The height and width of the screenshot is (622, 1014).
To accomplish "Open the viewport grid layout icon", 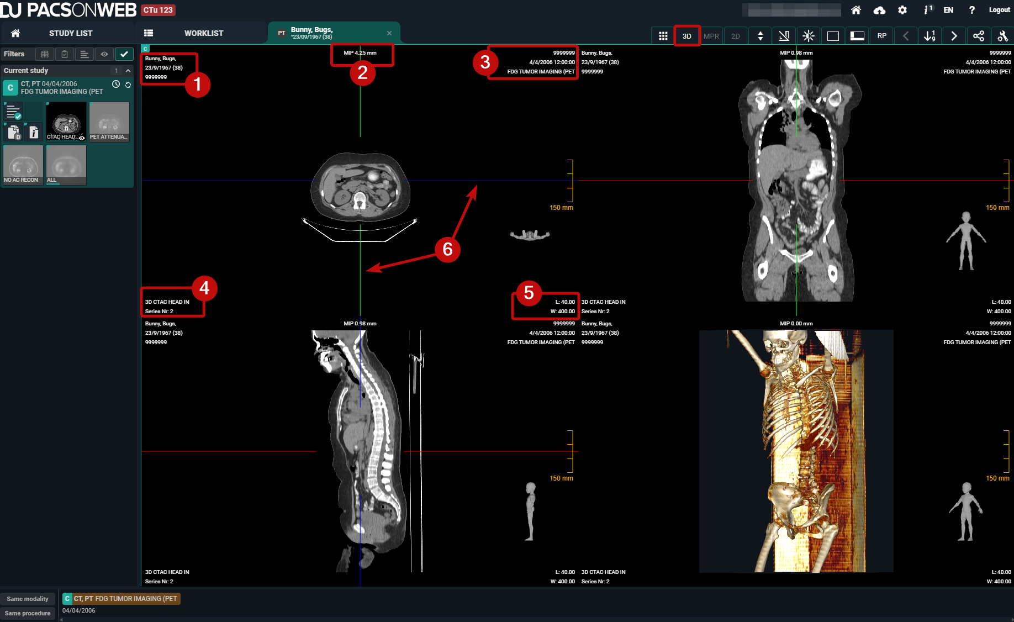I will pyautogui.click(x=663, y=36).
